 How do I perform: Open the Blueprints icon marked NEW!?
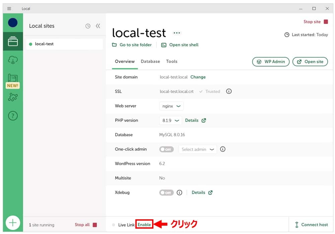point(13,81)
